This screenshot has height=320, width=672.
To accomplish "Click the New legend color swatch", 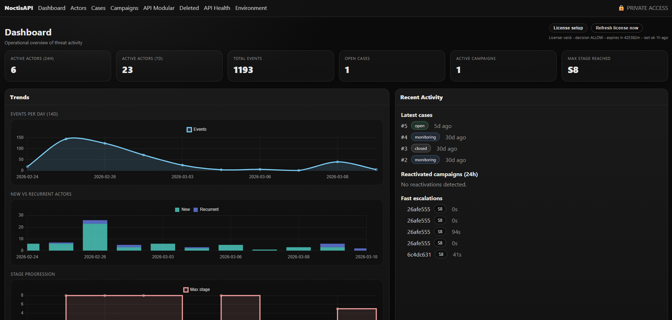I will pos(177,209).
